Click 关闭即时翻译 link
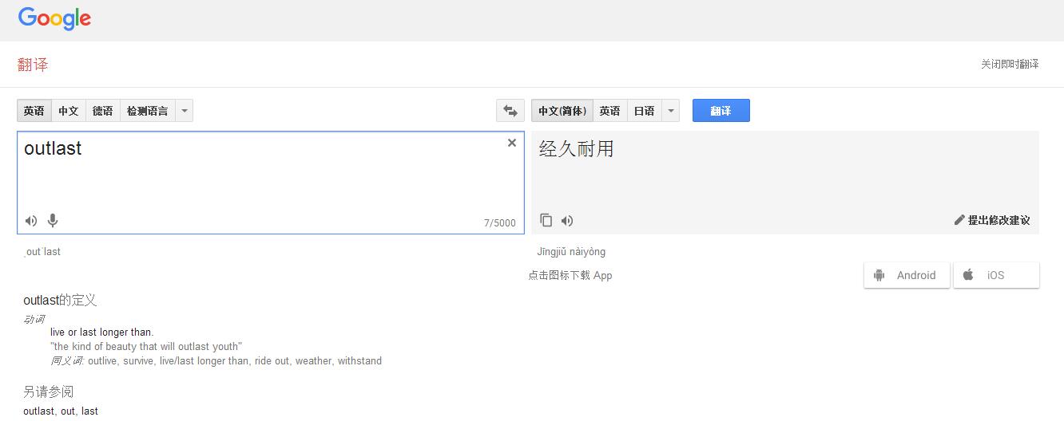The height and width of the screenshot is (421, 1064). (x=1010, y=64)
